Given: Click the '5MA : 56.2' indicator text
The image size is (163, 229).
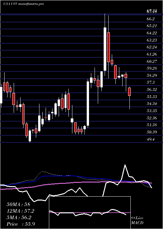Looking at the screenshot, I should 20,218.
